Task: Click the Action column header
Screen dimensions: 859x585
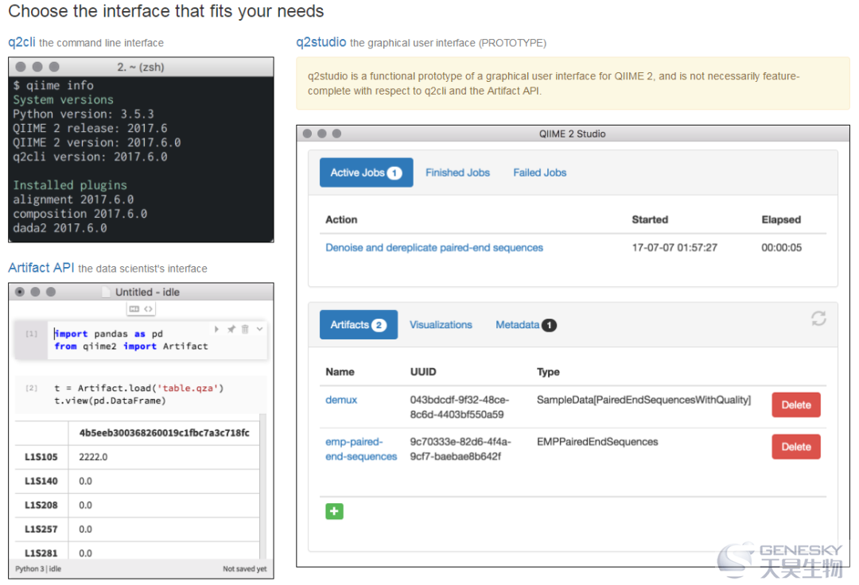Action: point(341,219)
